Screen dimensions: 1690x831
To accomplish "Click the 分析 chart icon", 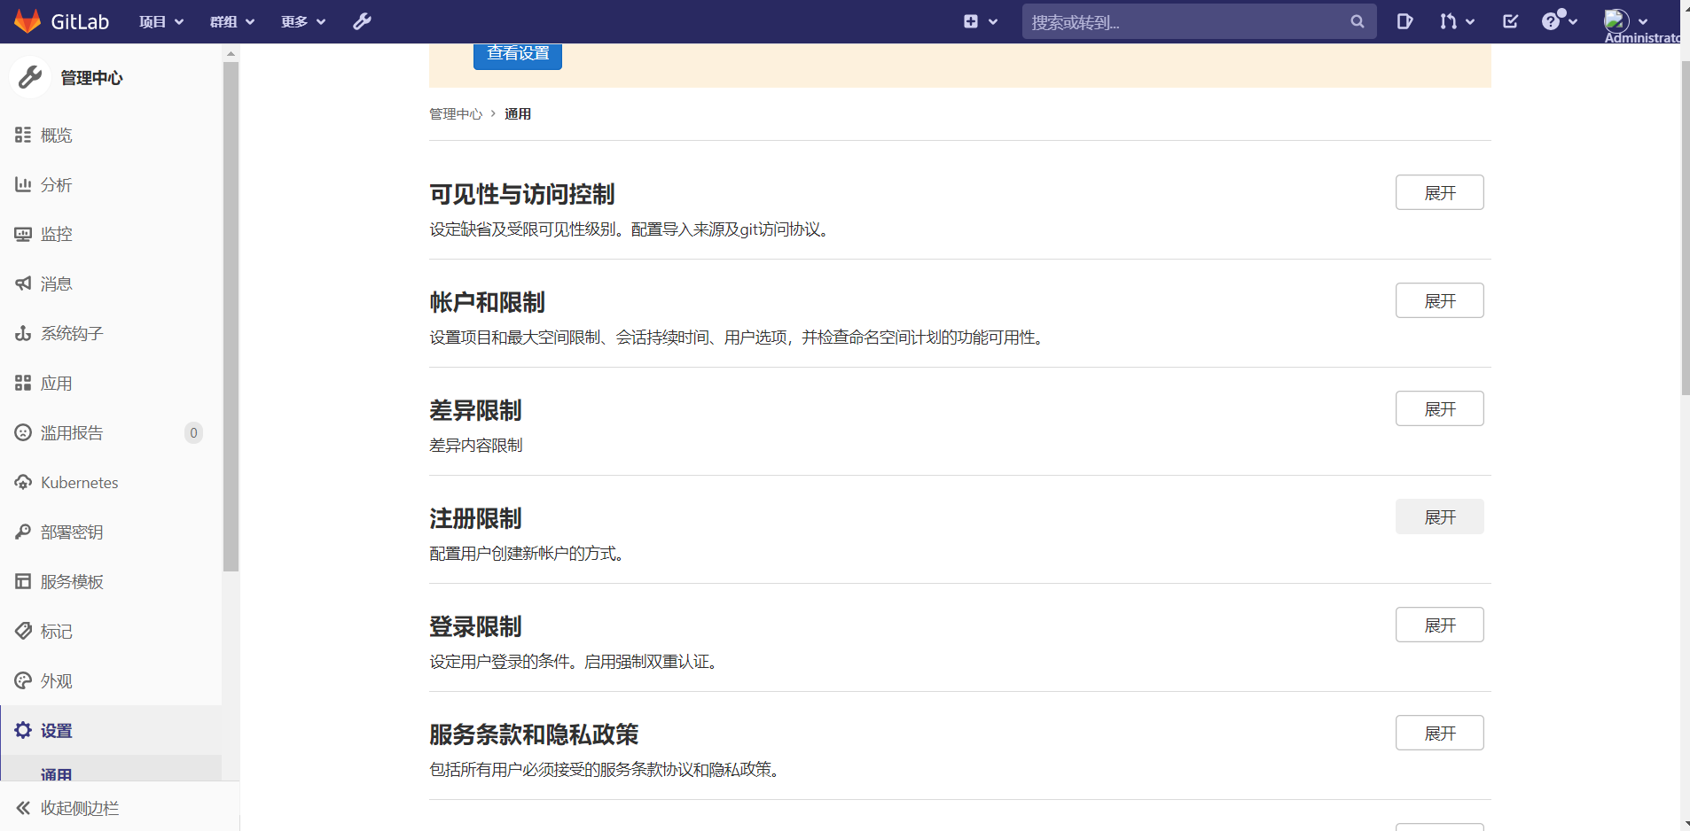I will (x=23, y=184).
